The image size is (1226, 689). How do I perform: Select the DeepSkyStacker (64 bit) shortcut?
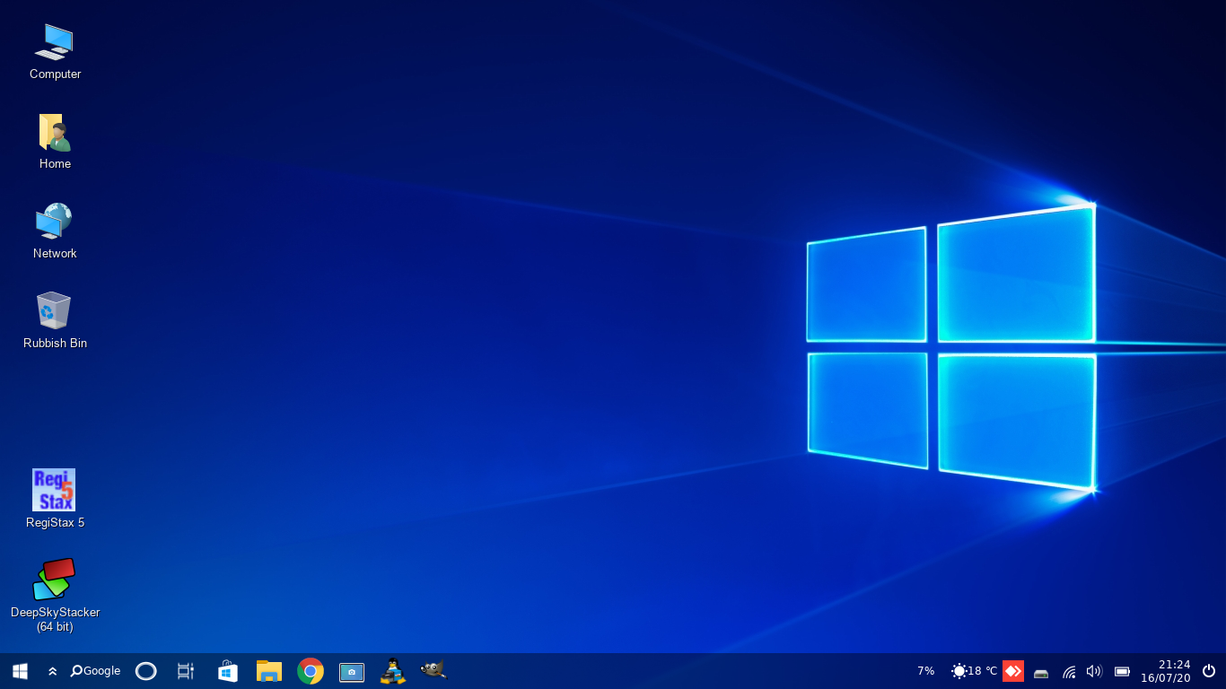click(55, 596)
